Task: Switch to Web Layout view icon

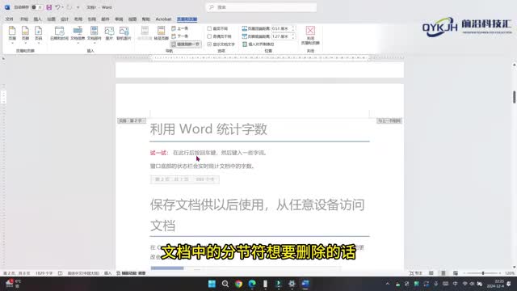Action: click(x=456, y=273)
